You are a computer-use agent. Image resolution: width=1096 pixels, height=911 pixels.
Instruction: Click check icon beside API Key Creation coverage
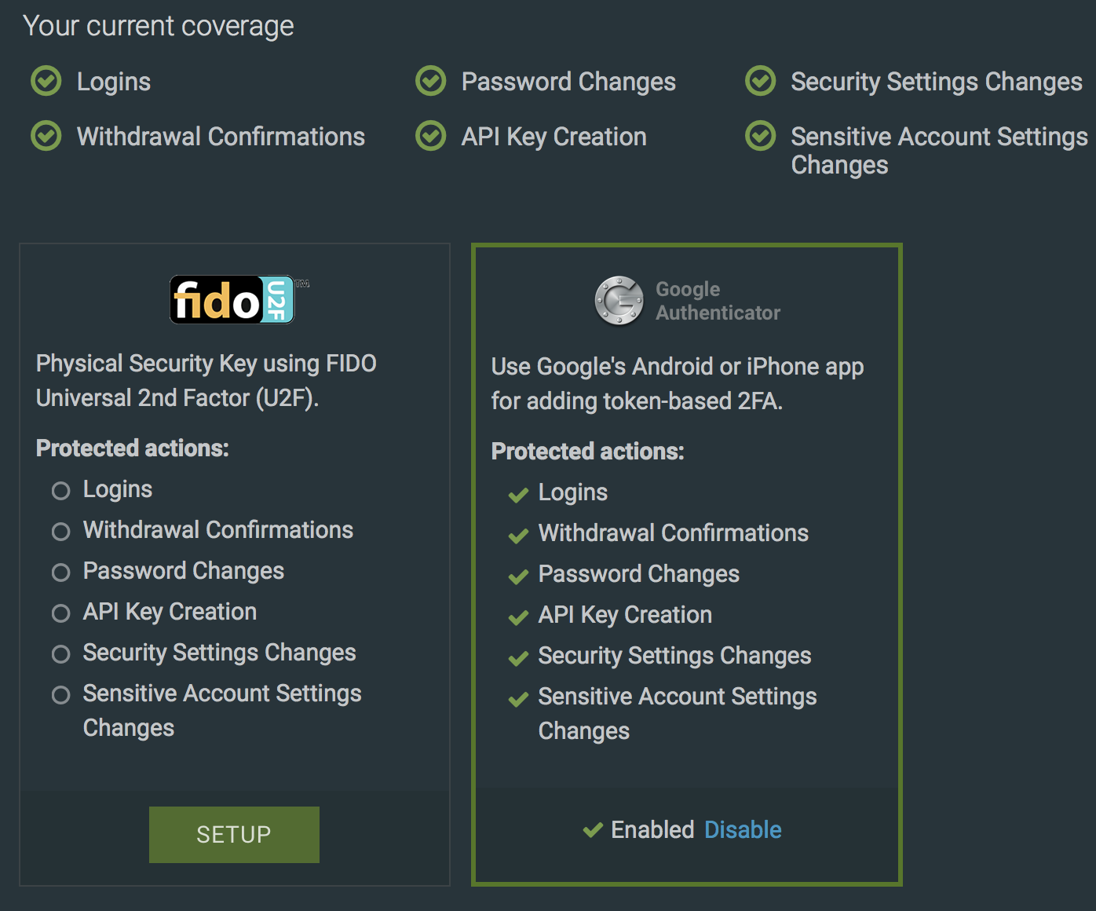tap(431, 136)
